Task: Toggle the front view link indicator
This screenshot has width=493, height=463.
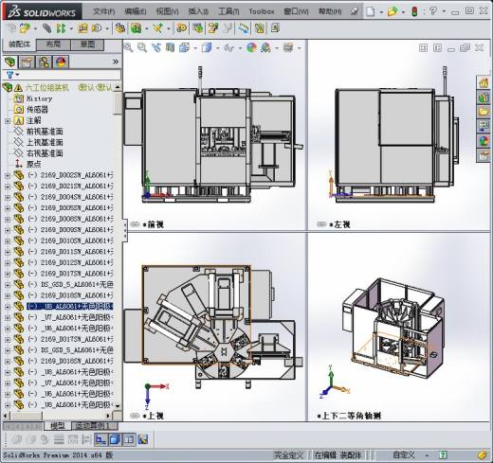Action: (x=135, y=224)
